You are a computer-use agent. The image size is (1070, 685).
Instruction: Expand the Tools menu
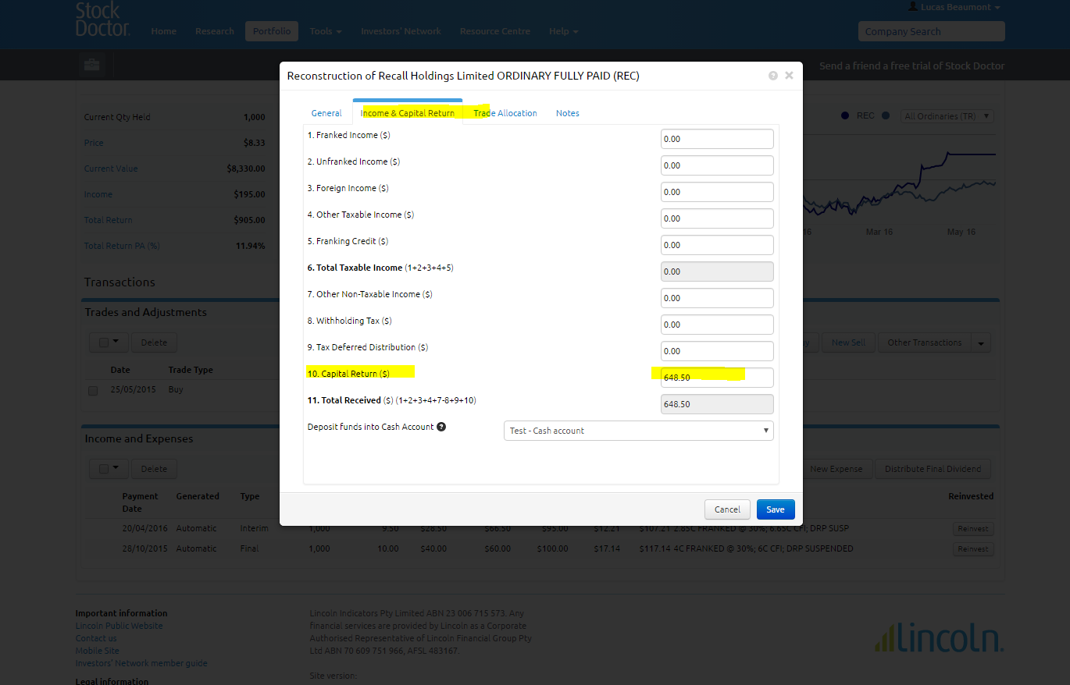pos(326,31)
